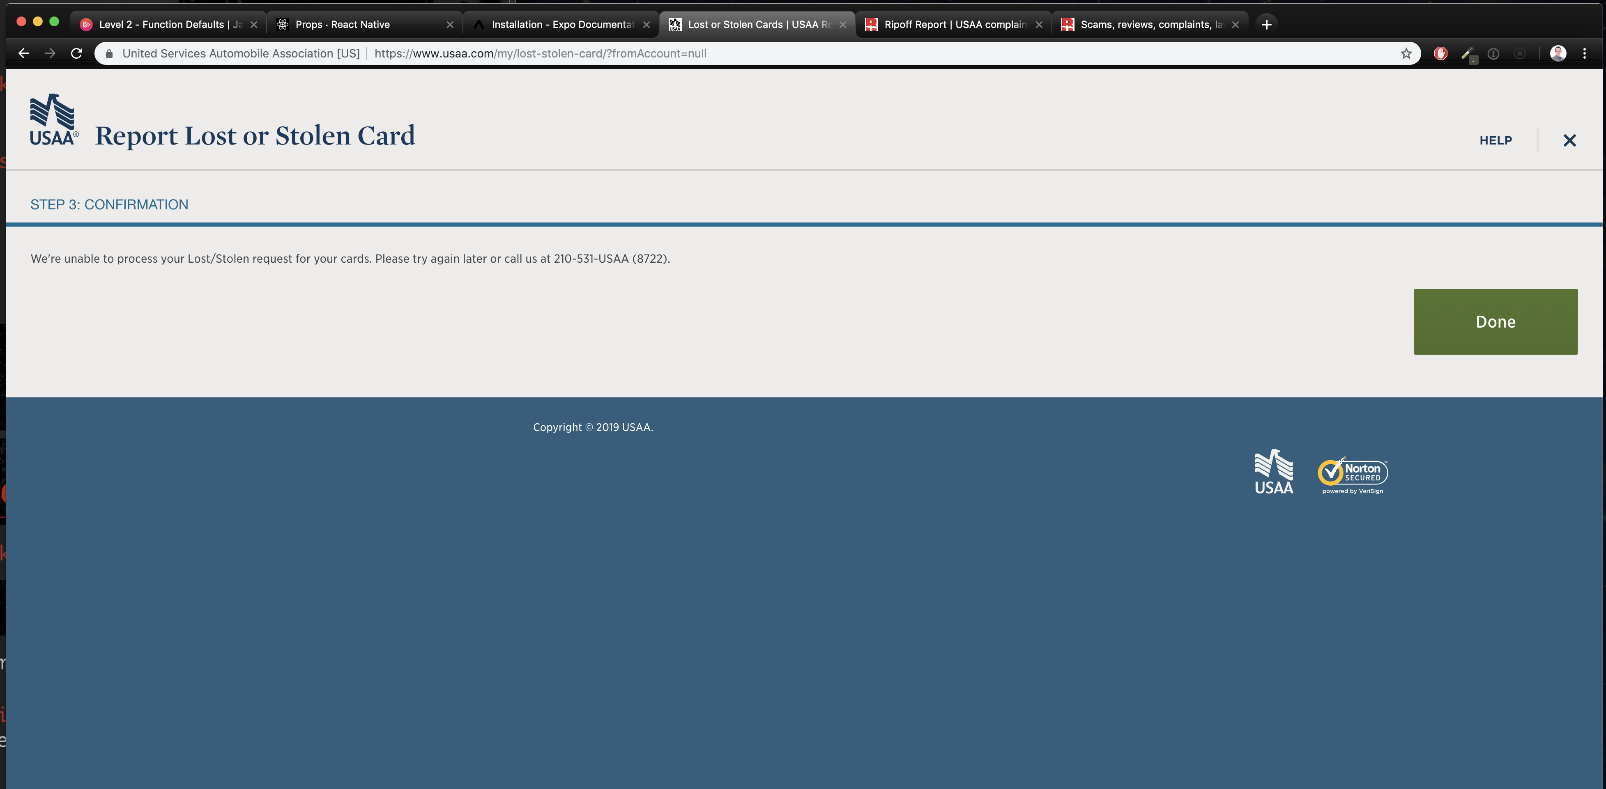Screen dimensions: 1606x789
Task: Switch to Ripoff Report USAA complaint tab
Action: pyautogui.click(x=954, y=24)
